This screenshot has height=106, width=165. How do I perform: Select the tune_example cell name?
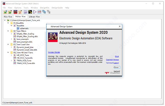(x=23, y=39)
